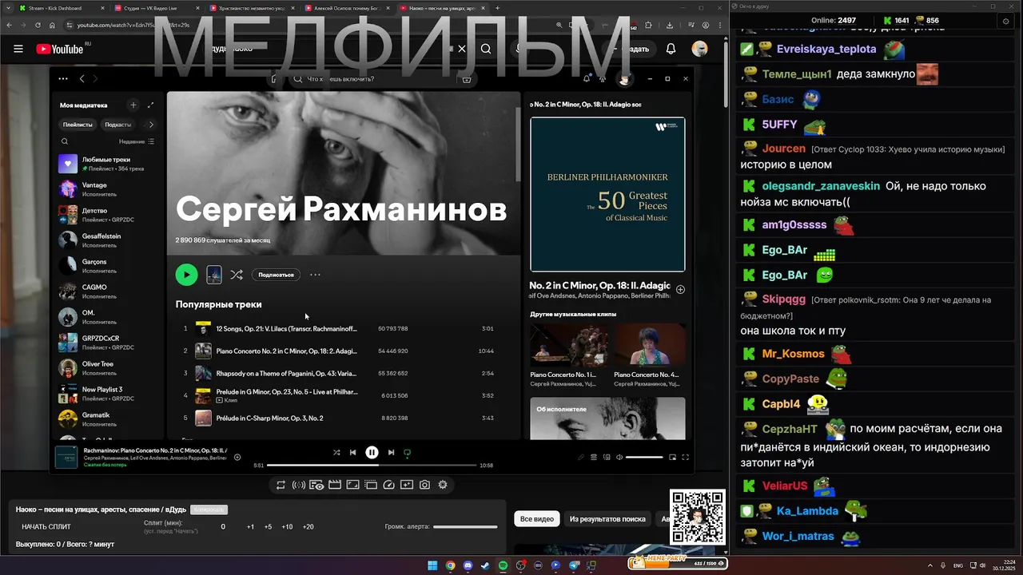Open Piano Concerto No. 4 music video thumbnail
The height and width of the screenshot is (575, 1023).
point(650,345)
